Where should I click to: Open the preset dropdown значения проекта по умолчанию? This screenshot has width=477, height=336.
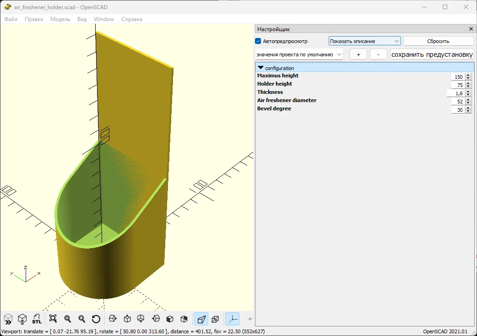click(299, 54)
